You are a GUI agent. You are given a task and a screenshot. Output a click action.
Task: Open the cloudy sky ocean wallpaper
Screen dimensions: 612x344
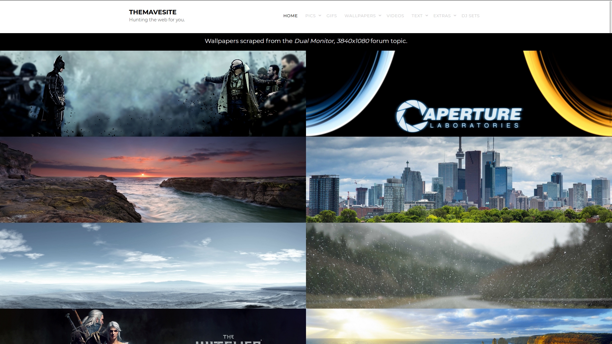point(153,266)
